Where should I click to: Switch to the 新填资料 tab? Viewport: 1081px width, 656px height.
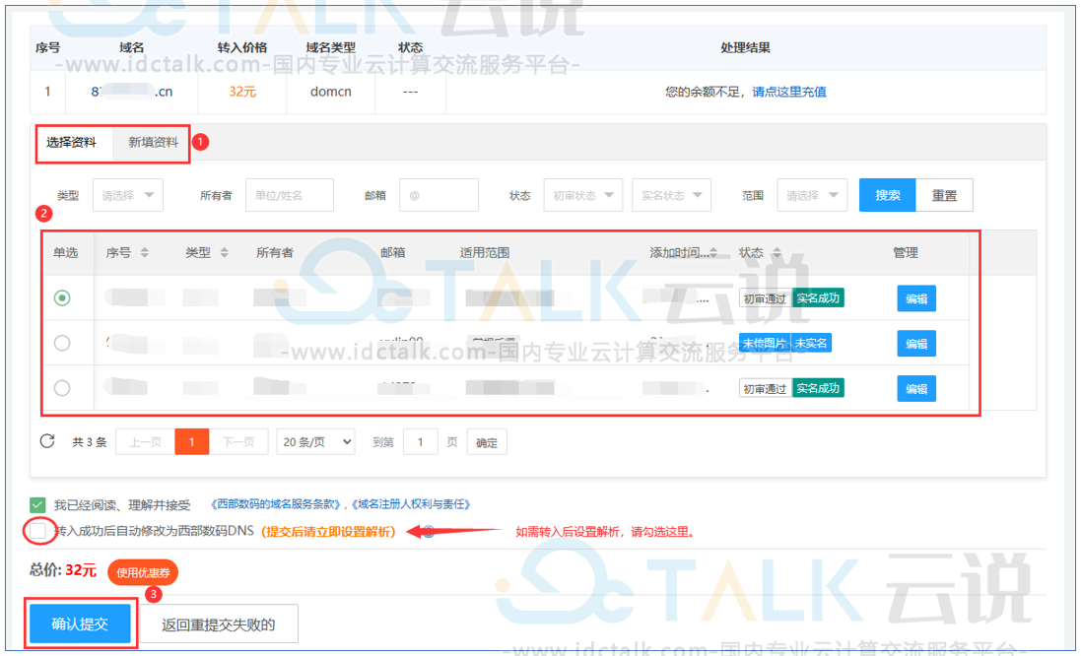(153, 143)
